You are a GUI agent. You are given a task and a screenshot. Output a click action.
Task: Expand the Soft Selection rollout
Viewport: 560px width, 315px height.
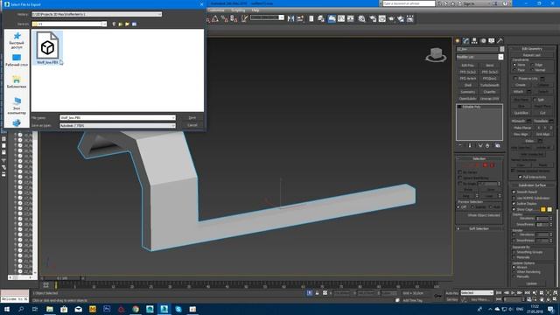(x=479, y=228)
